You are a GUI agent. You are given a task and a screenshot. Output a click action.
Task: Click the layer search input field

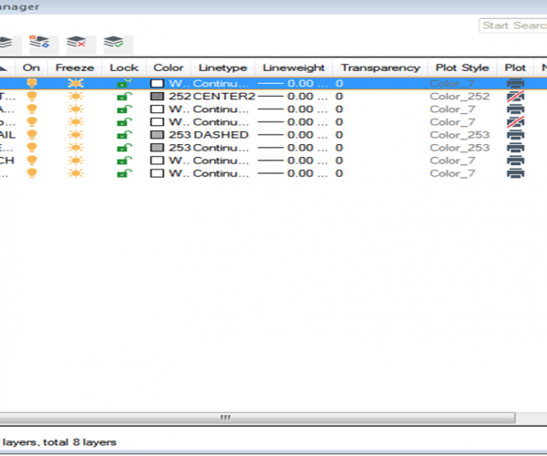(x=512, y=26)
